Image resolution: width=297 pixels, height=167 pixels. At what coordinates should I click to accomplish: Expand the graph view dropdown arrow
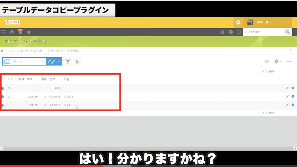point(59,61)
